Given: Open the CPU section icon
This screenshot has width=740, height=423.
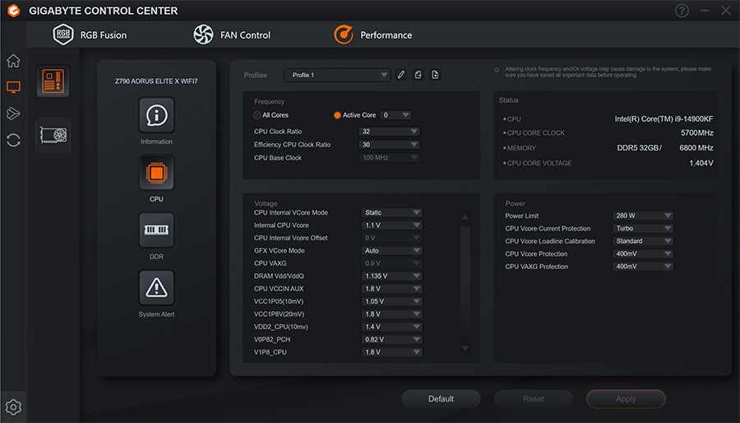Looking at the screenshot, I should point(156,173).
